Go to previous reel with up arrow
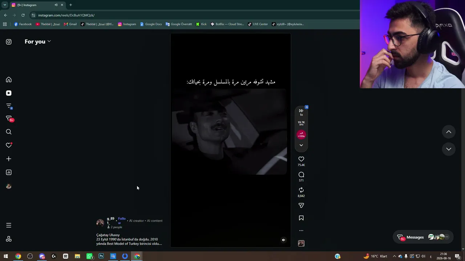 click(x=449, y=132)
